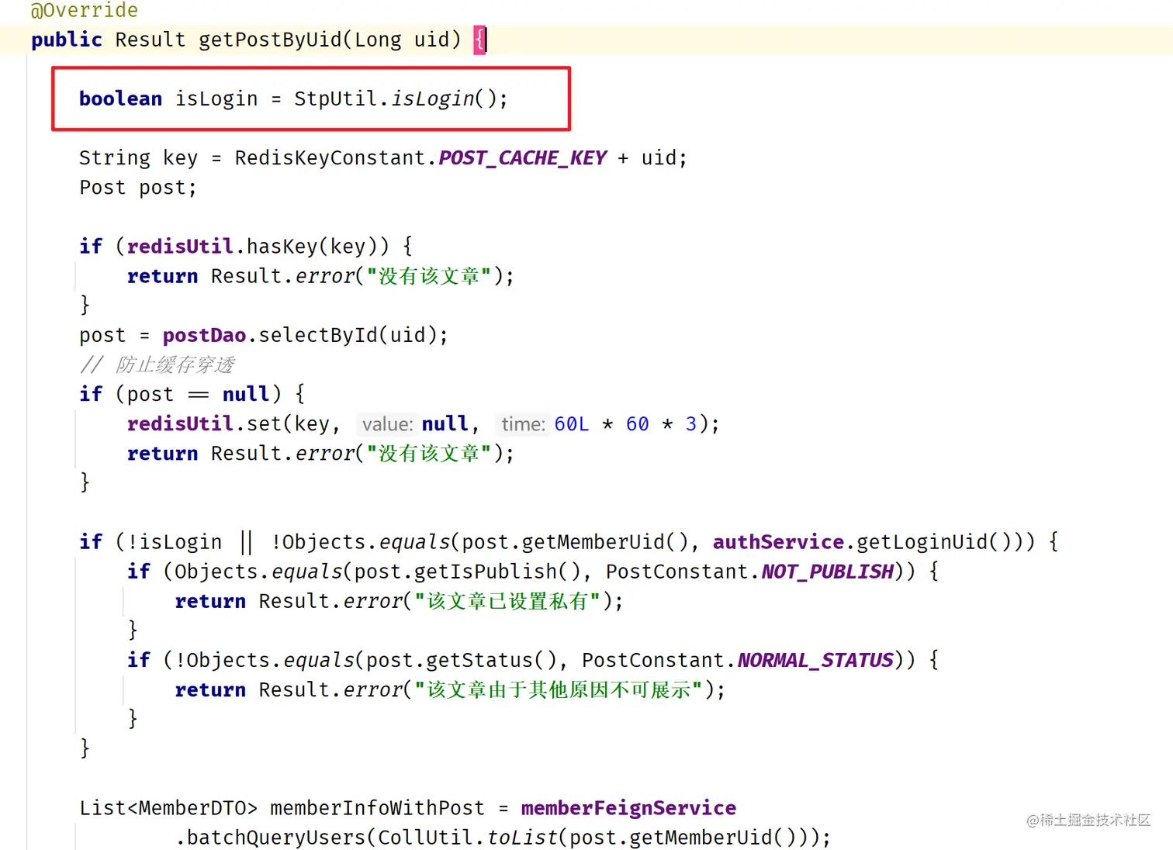
Task: Click the 'time:' parameter hint
Action: point(524,424)
